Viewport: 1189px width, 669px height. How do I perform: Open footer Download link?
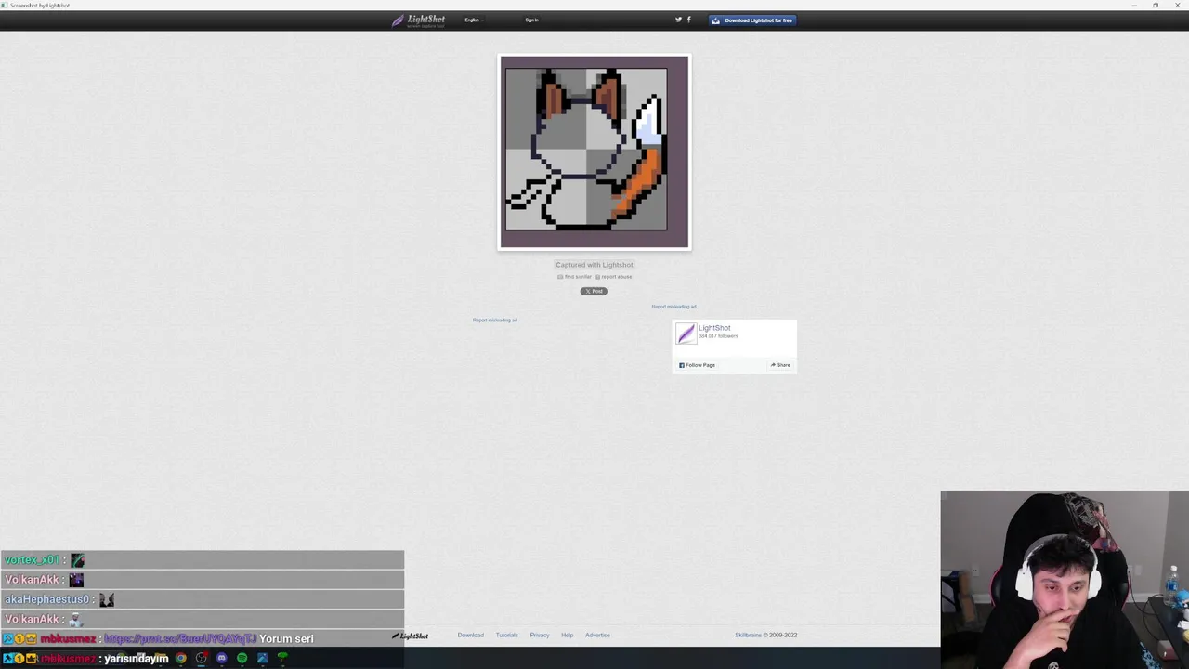pos(470,636)
